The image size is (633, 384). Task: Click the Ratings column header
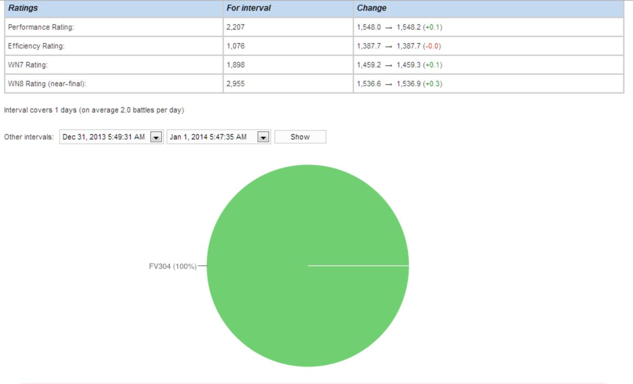(x=23, y=8)
